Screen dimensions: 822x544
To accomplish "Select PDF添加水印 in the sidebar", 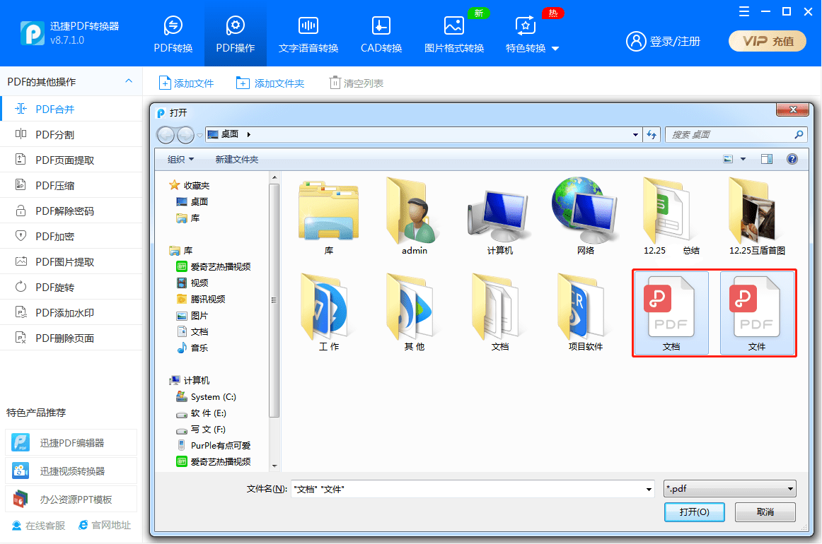I will pos(64,313).
